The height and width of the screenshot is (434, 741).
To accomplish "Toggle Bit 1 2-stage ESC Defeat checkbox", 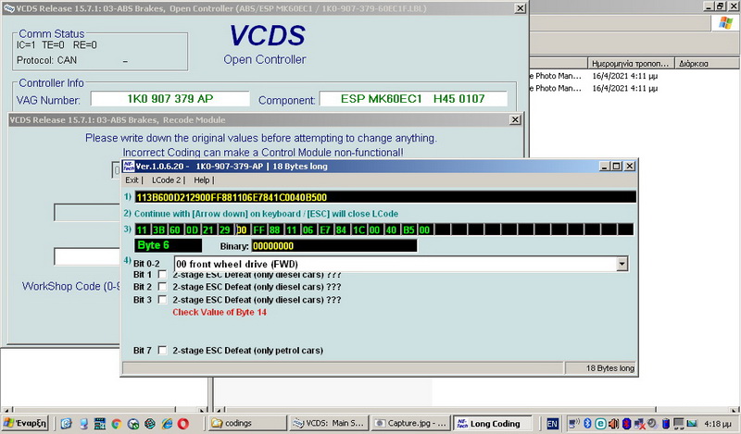I will [x=162, y=275].
